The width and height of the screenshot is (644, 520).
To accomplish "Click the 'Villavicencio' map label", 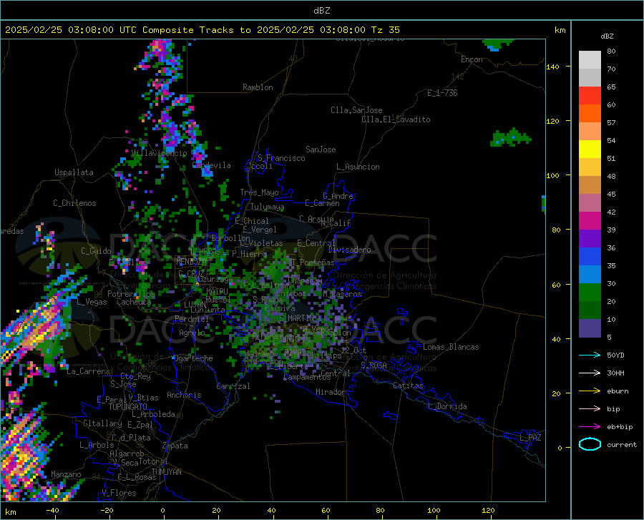I will pos(160,153).
